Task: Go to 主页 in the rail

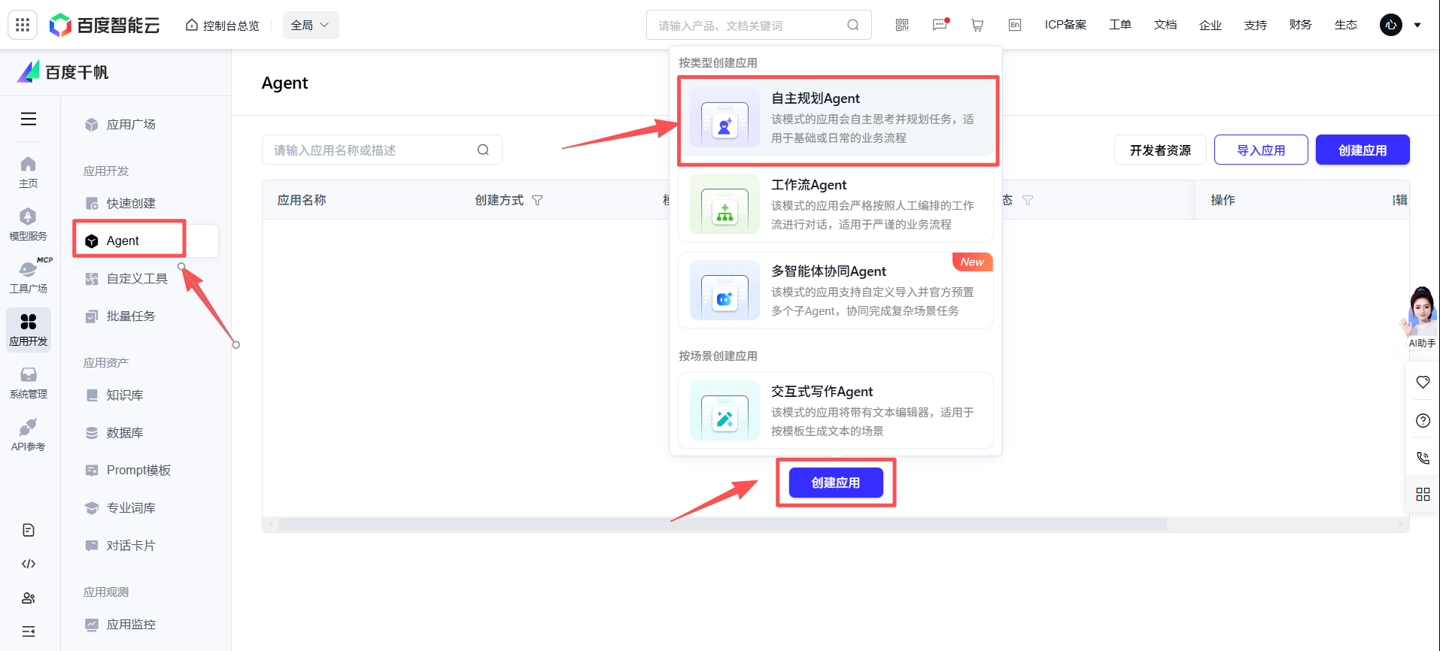Action: pyautogui.click(x=29, y=172)
